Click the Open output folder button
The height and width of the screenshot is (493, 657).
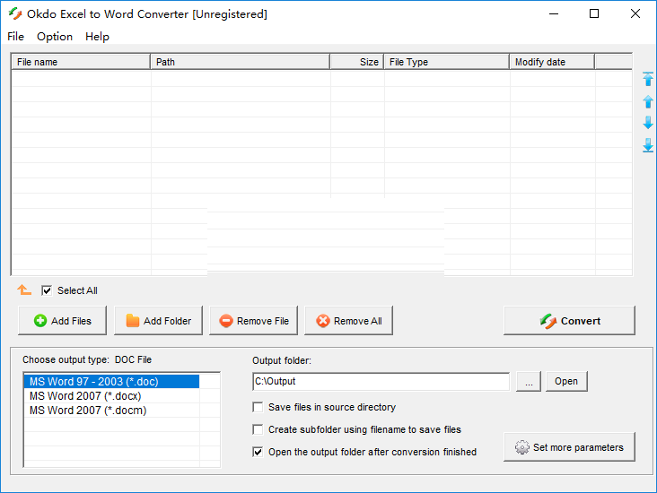[566, 381]
